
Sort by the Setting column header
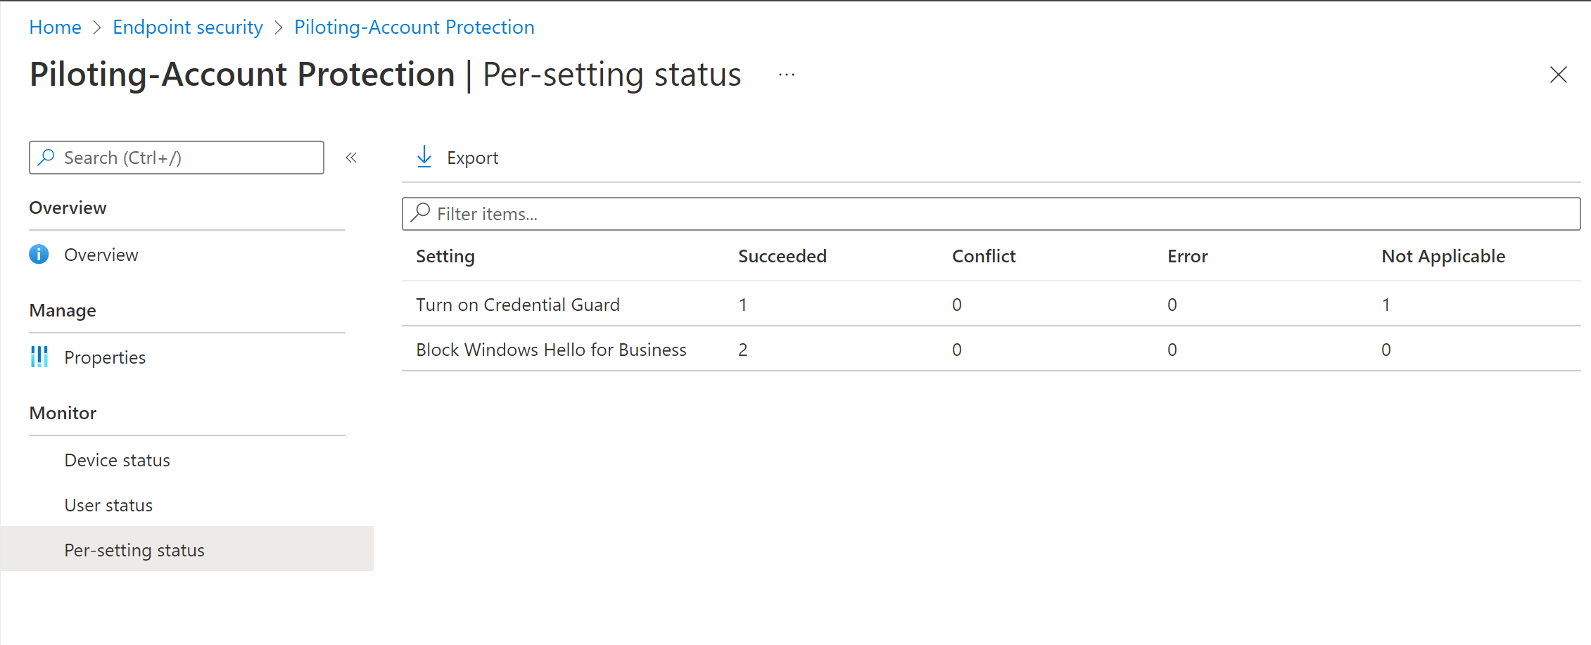click(x=445, y=256)
